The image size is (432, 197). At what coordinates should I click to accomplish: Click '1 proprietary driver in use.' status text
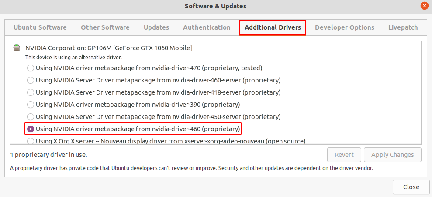[49, 155]
